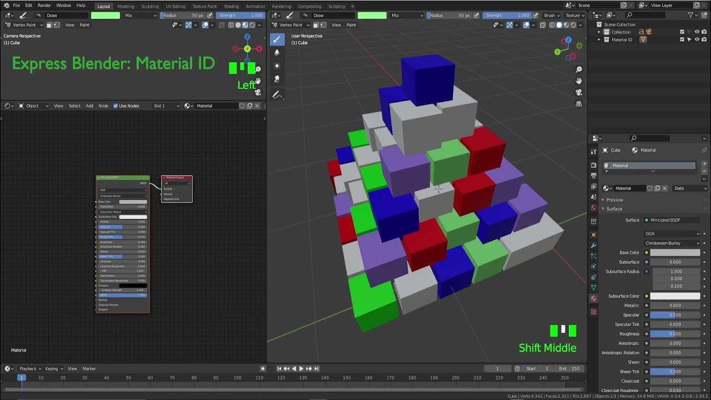
Task: Click Principled BSDF surface shader button
Action: click(x=672, y=220)
